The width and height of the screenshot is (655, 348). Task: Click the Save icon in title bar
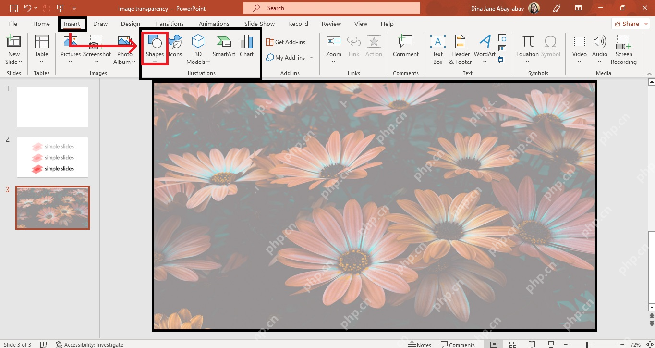point(14,8)
